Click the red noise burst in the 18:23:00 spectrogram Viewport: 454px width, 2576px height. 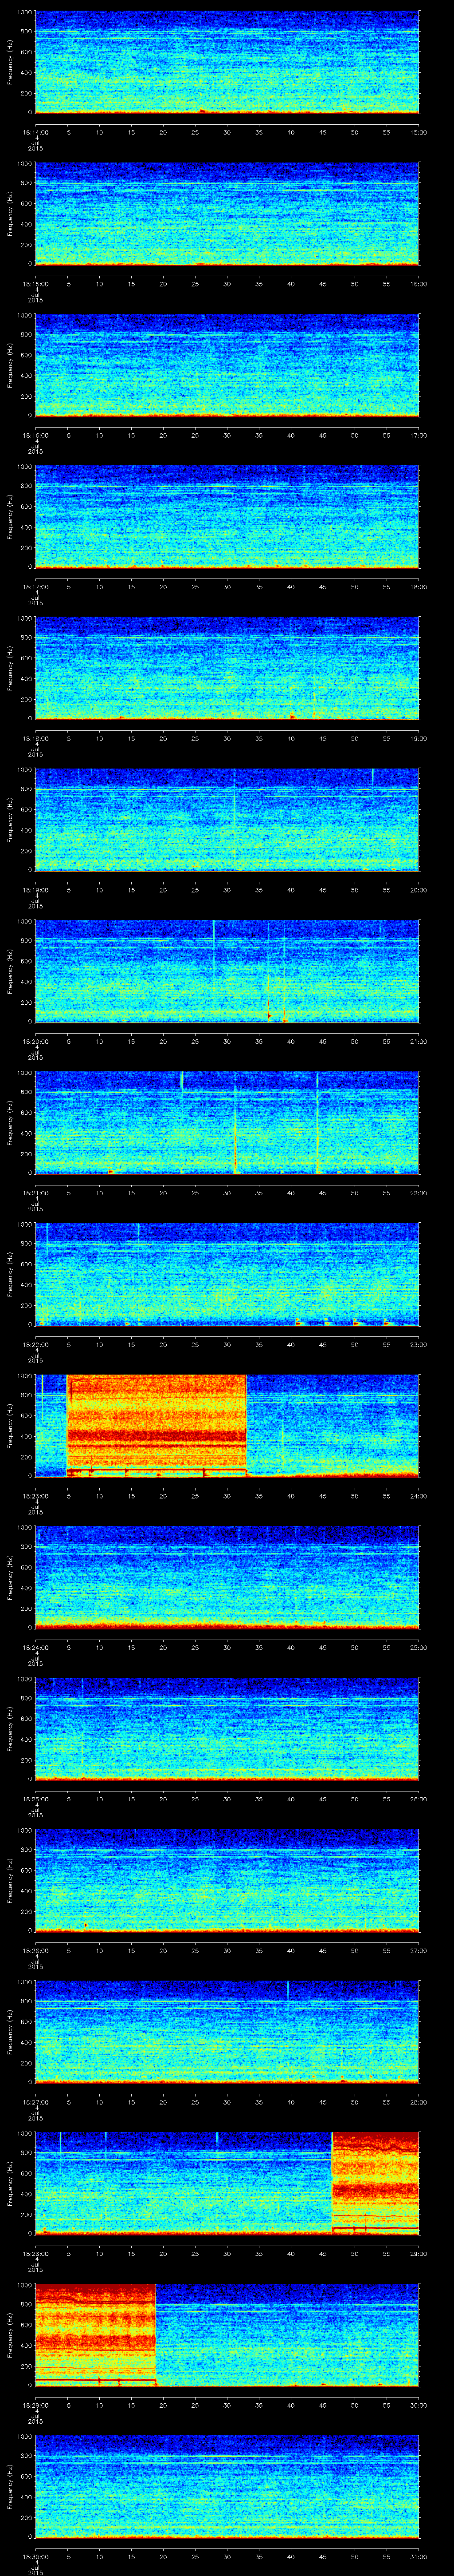click(x=157, y=1423)
